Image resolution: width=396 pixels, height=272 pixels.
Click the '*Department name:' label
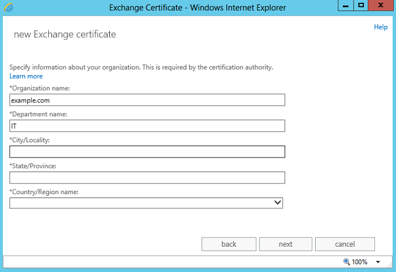38,114
